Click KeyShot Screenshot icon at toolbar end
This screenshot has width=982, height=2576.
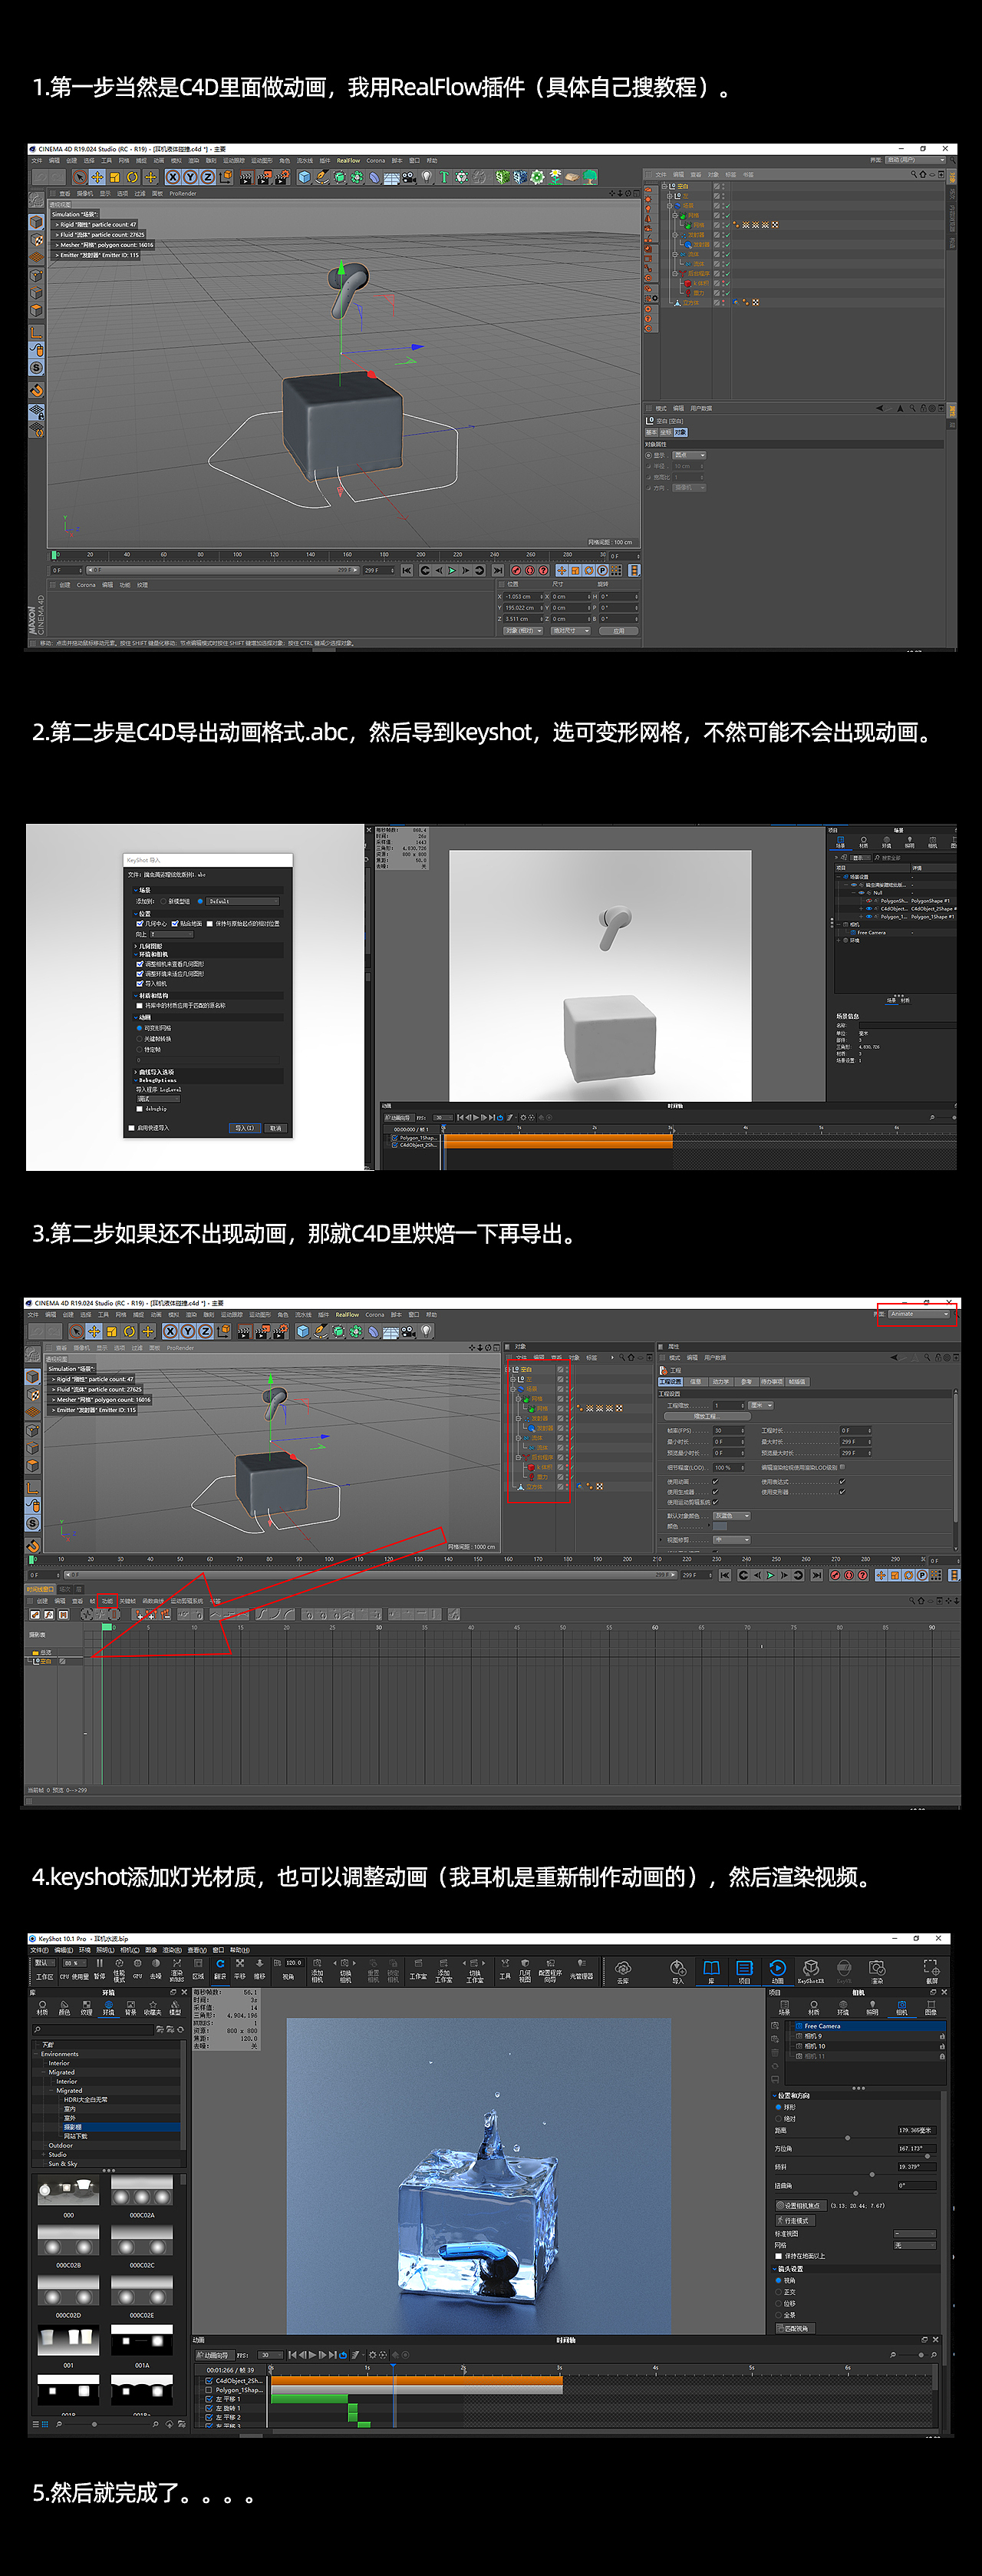tap(931, 1972)
